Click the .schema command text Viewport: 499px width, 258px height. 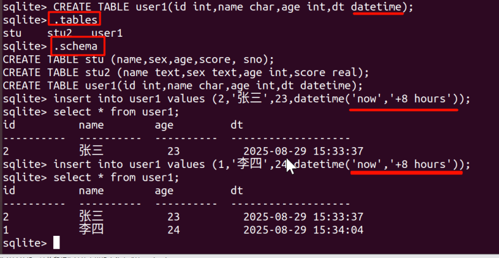click(75, 46)
